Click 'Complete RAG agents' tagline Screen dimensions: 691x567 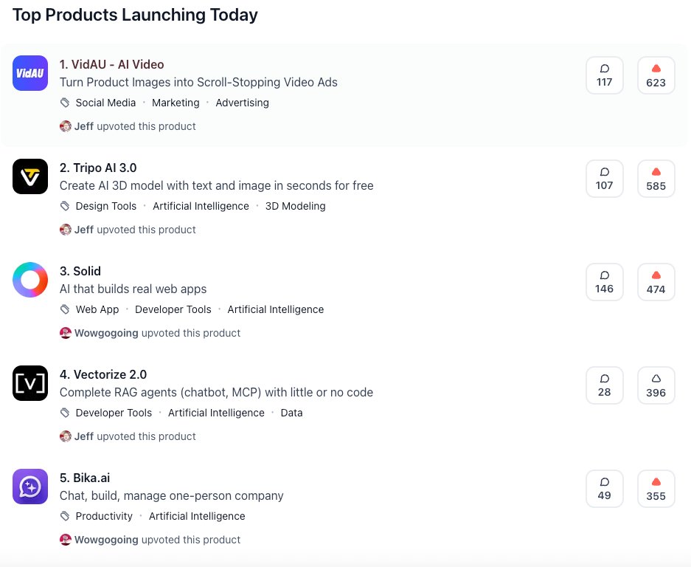click(216, 392)
